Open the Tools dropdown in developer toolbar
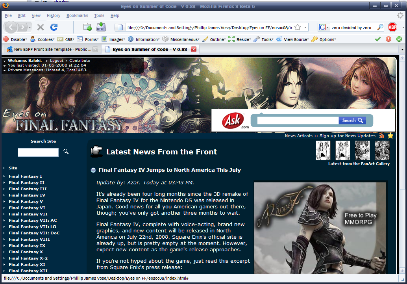 pyautogui.click(x=263, y=39)
